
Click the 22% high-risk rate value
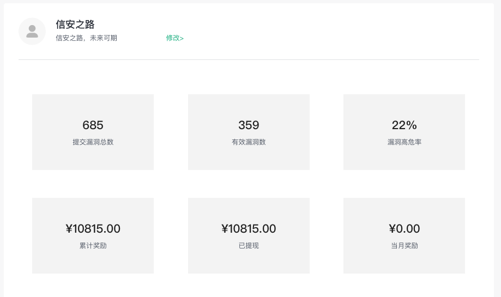404,125
